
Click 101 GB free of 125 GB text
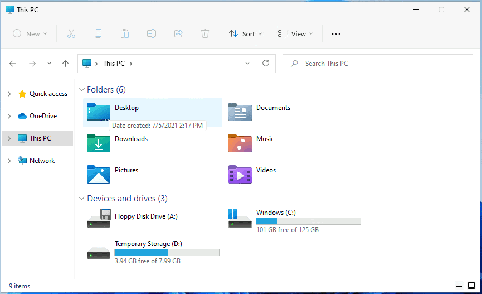288,230
